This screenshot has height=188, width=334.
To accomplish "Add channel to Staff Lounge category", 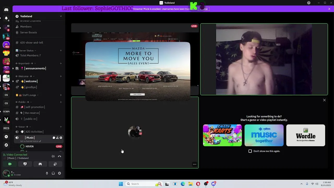I will click(x=61, y=95).
